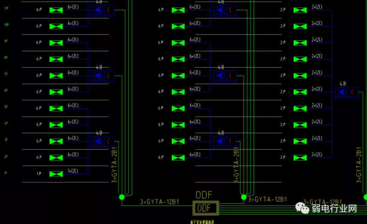
Task: Select the green terminal box on floor 5F
Action: click(56, 108)
